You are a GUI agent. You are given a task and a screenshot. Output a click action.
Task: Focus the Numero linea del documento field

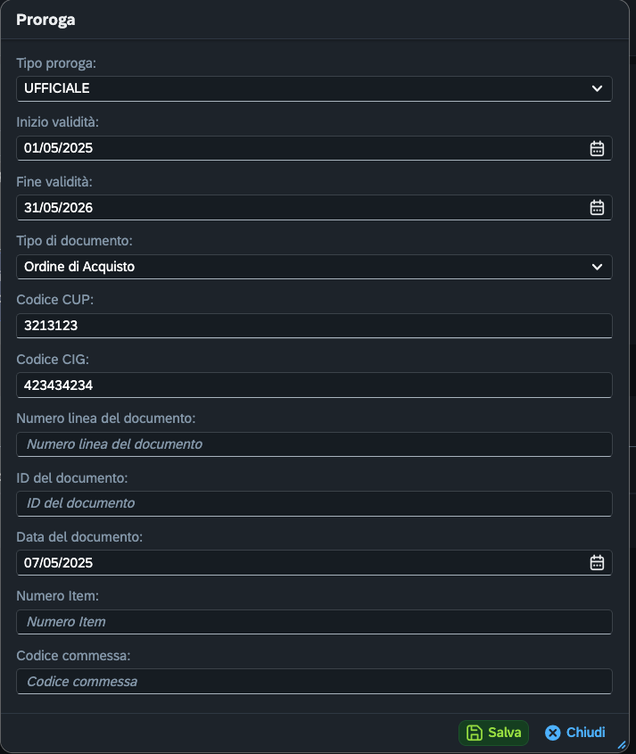tap(314, 444)
